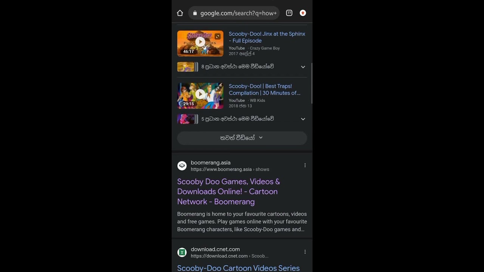Click the download.cnet.com site name
Image resolution: width=484 pixels, height=272 pixels.
point(215,249)
